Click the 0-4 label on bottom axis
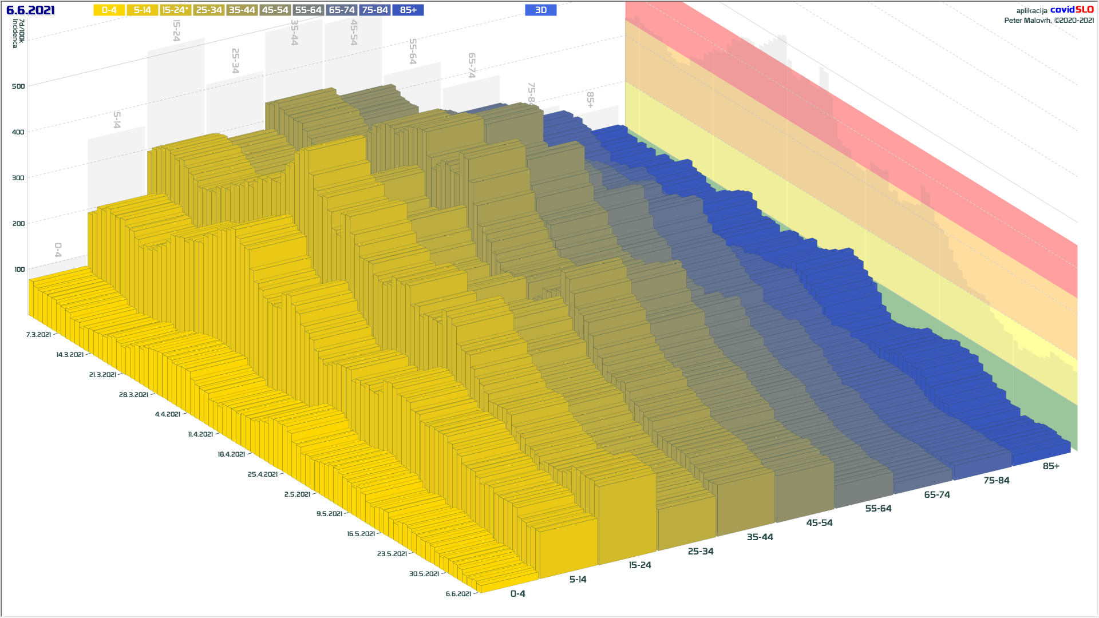Image resolution: width=1099 pixels, height=618 pixels. (x=517, y=594)
